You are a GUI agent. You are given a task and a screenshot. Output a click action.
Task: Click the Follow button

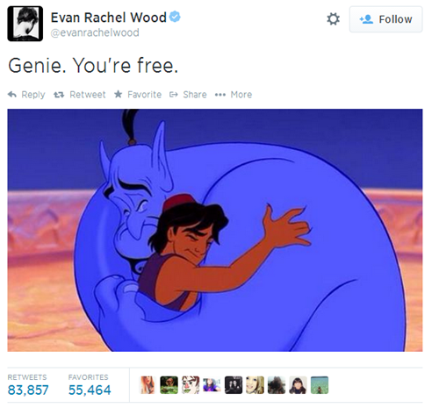pyautogui.click(x=385, y=19)
